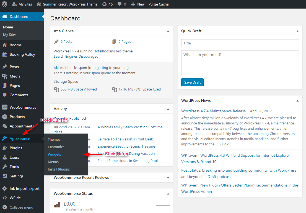The image size is (306, 213).
Task: Collapse the At a Glance panel
Action: click(x=168, y=31)
